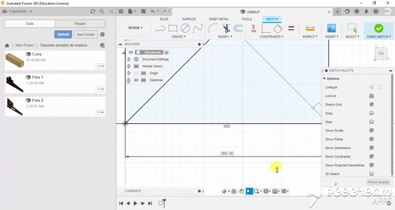
Task: Open the Measure inspect tool
Action: click(310, 28)
